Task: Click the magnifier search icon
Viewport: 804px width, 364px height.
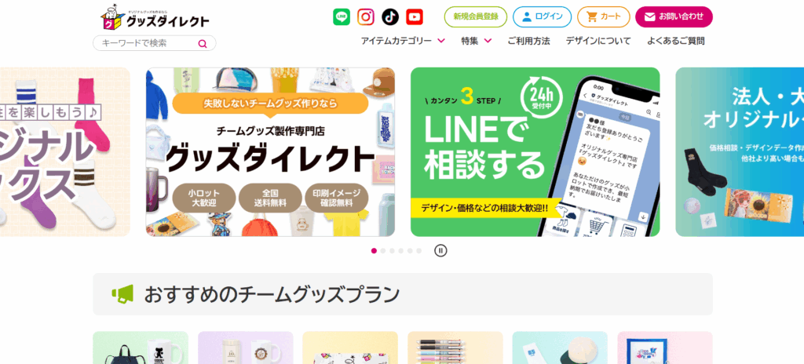Action: (x=203, y=44)
